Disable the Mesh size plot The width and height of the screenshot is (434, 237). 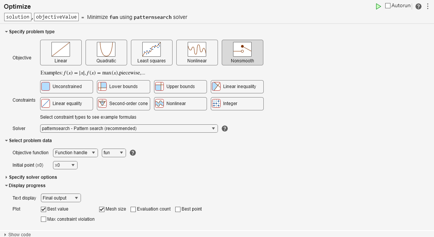pyautogui.click(x=102, y=209)
